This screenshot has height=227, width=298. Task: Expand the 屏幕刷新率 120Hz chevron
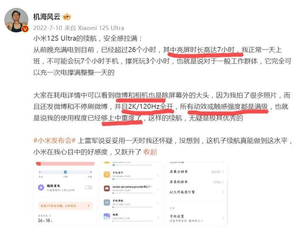coord(223,182)
